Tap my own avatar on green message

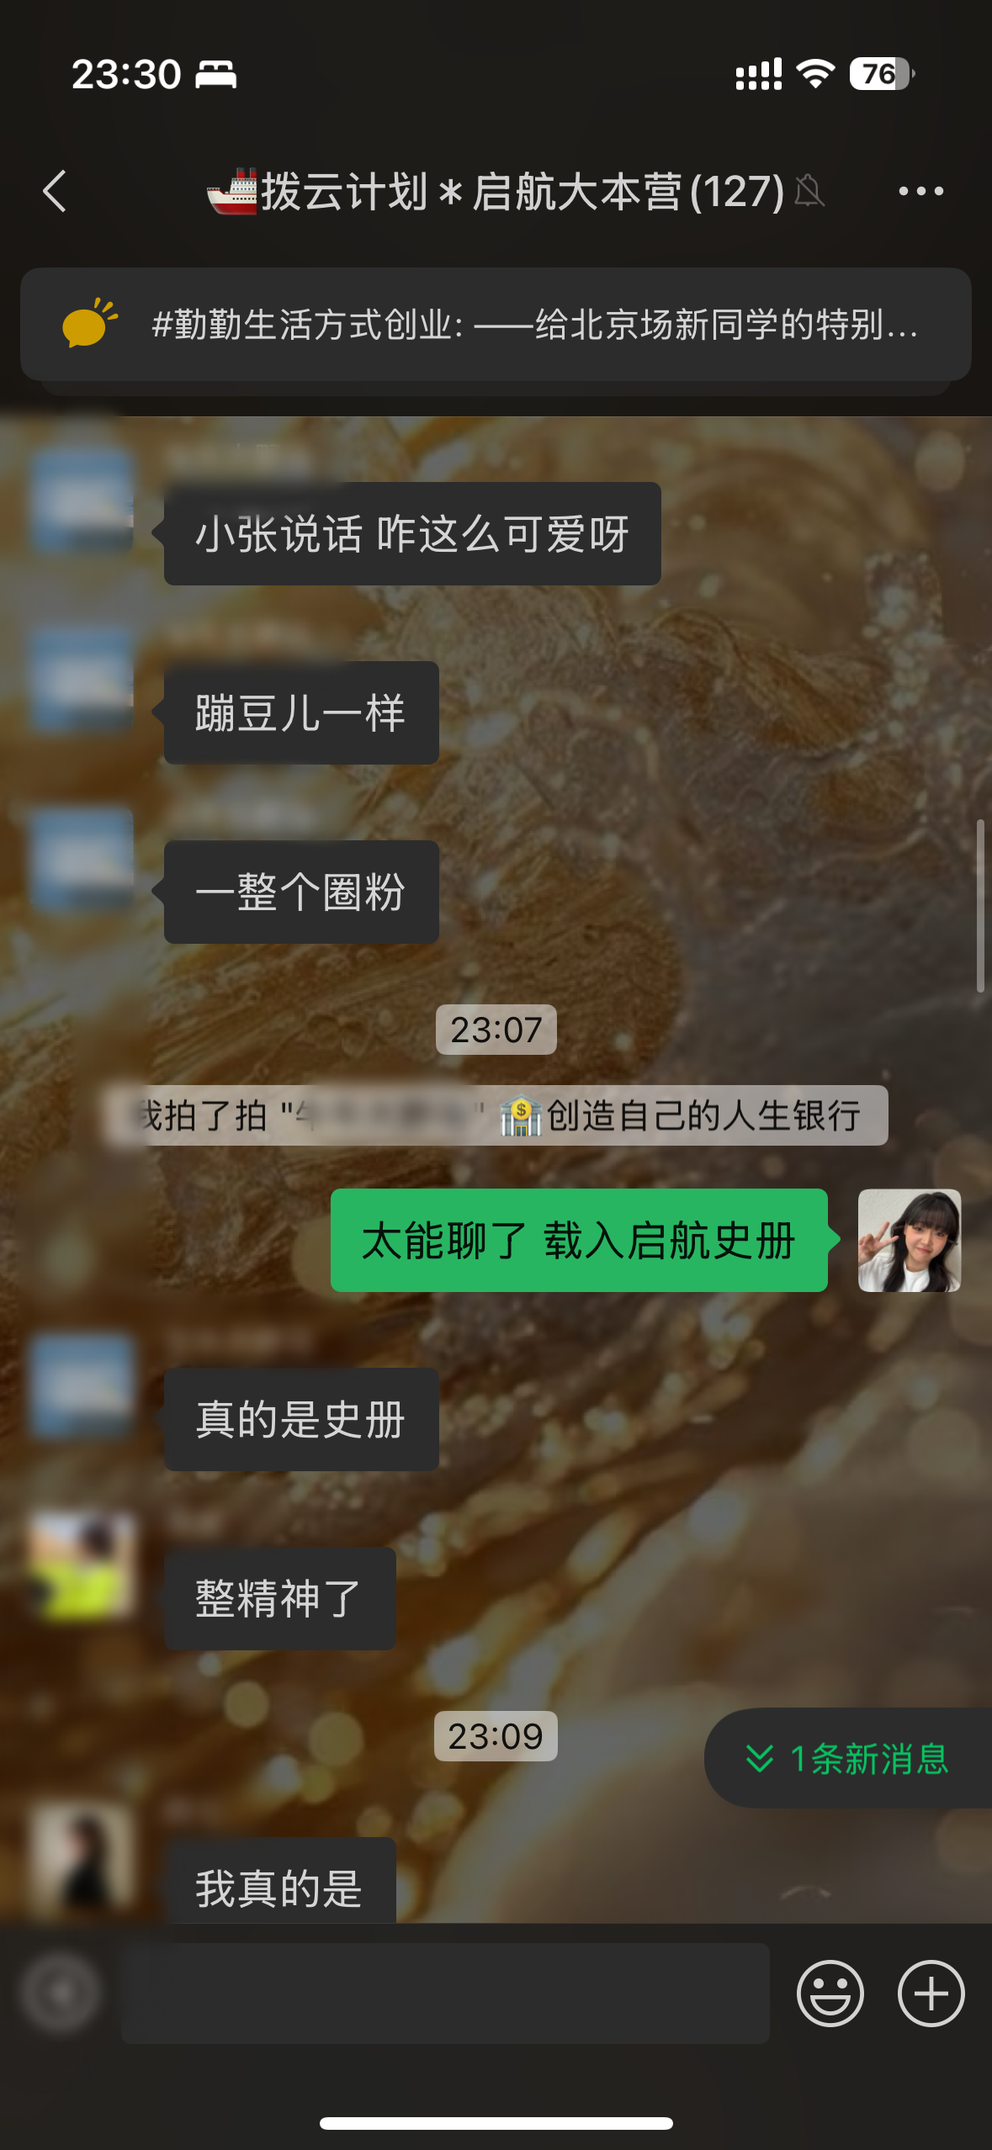909,1240
